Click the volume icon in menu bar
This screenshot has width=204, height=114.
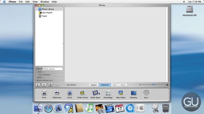tap(184, 2)
